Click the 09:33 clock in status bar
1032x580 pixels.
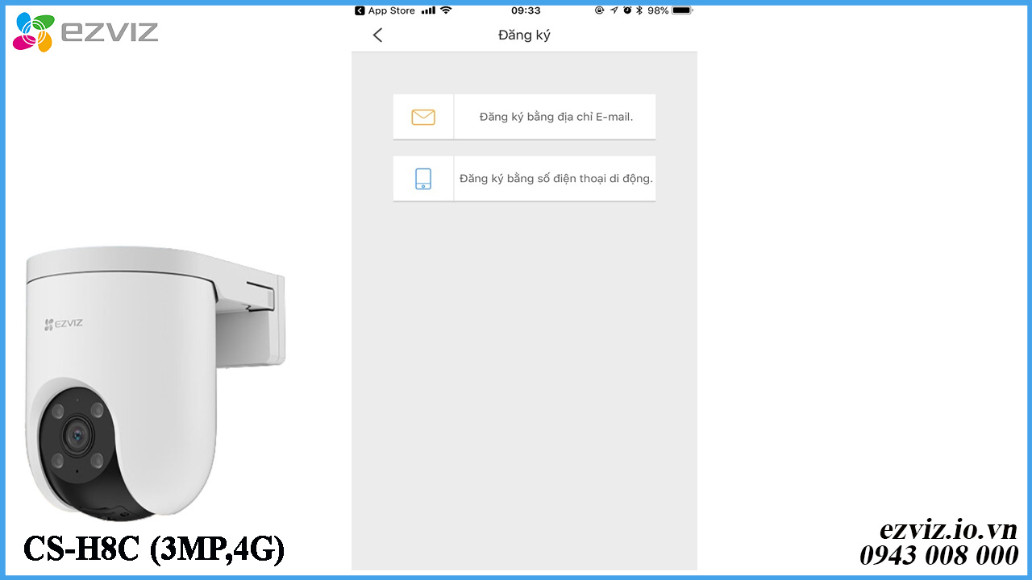coord(526,10)
